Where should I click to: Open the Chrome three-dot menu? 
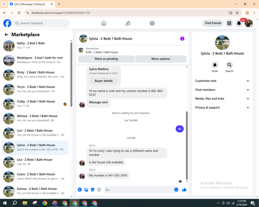coord(254,13)
